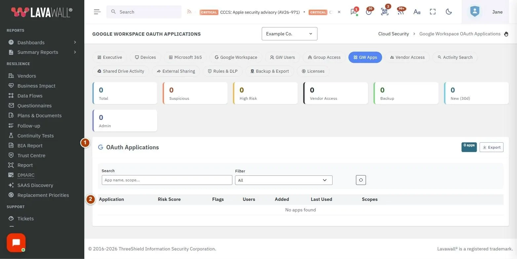Toggle the sidebar hamburger menu
Viewport: 517px width, 259px height.
pyautogui.click(x=97, y=12)
